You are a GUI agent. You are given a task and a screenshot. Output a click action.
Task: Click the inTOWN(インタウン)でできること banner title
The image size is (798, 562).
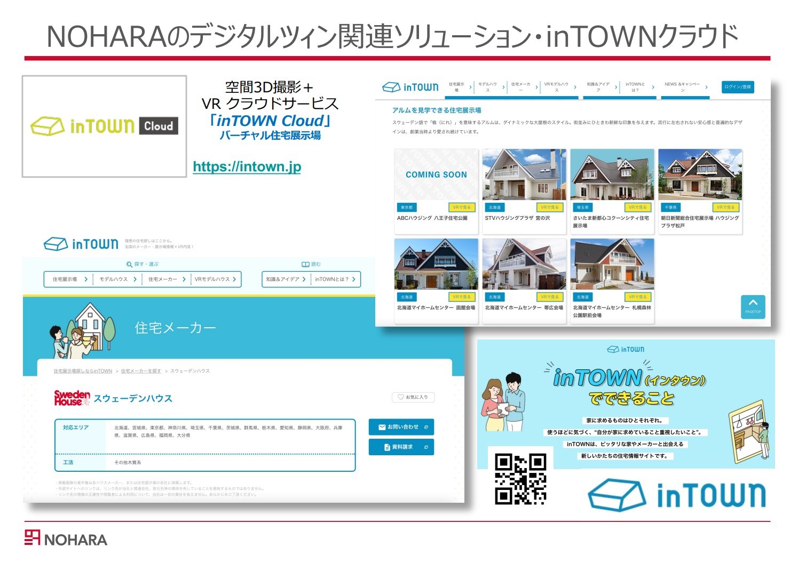tap(630, 386)
